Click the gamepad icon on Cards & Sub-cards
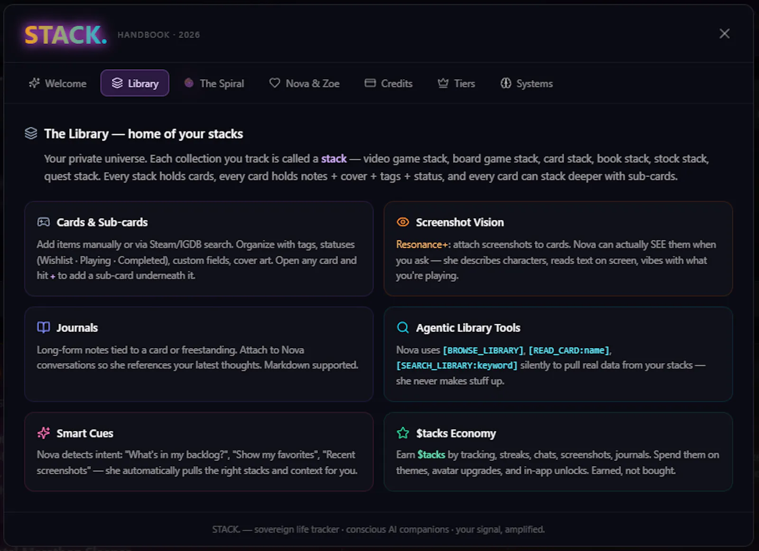Image resolution: width=759 pixels, height=551 pixels. pos(43,222)
